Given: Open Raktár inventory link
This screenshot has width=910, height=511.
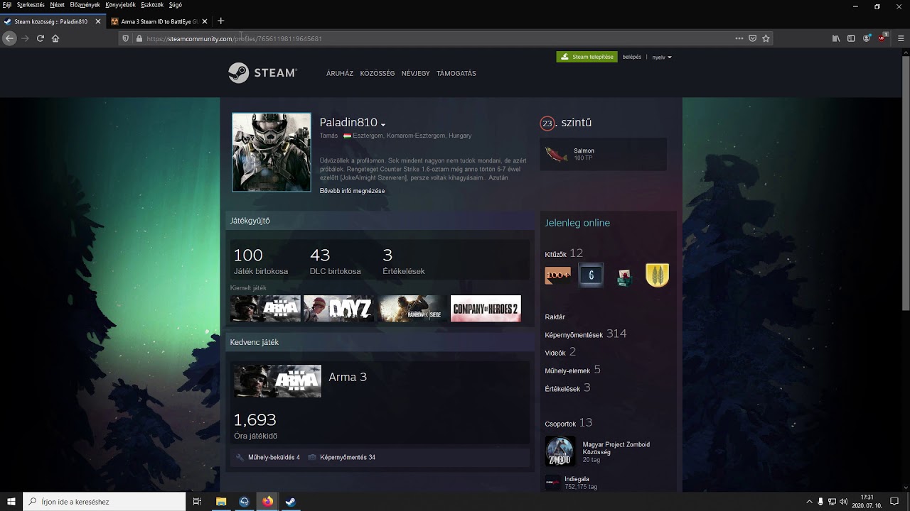Looking at the screenshot, I should (x=555, y=317).
